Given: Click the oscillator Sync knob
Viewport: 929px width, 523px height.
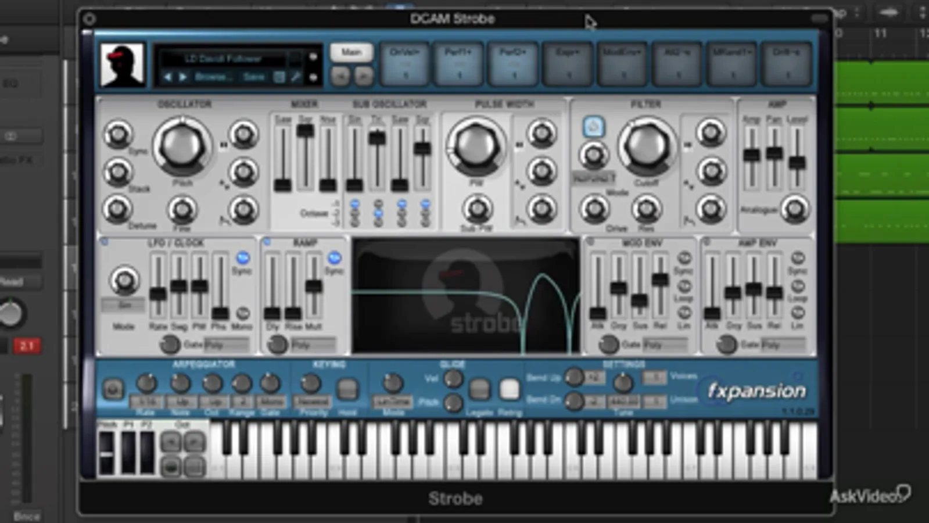Looking at the screenshot, I should (118, 134).
